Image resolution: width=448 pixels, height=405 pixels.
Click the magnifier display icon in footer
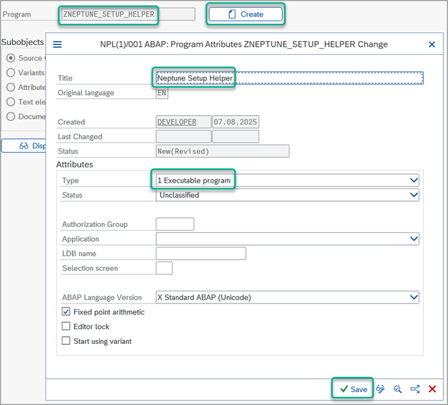point(397,389)
